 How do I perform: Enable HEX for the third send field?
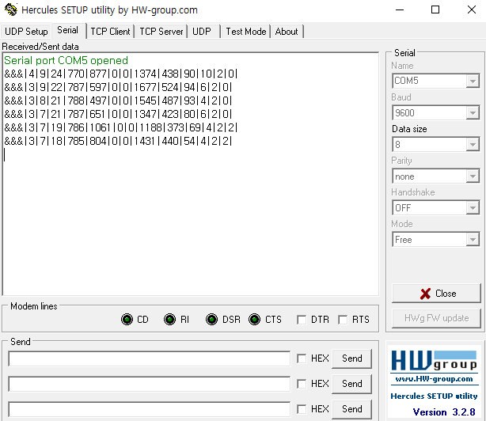tap(302, 409)
